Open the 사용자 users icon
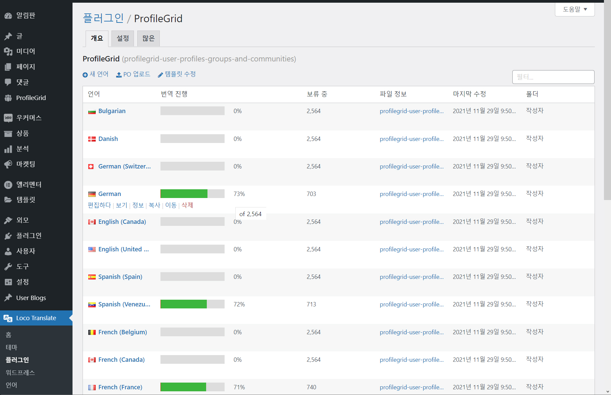The width and height of the screenshot is (611, 395). point(8,251)
